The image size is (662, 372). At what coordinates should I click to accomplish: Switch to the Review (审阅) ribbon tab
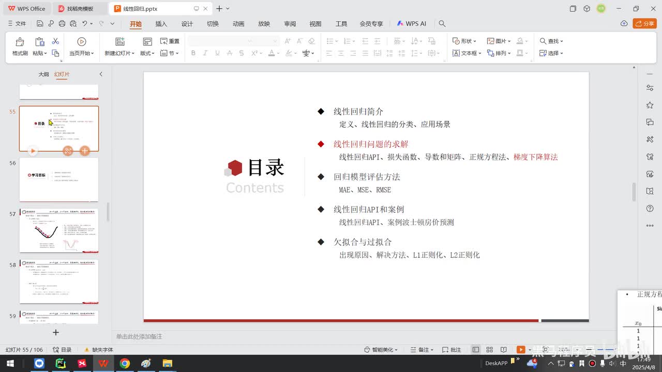click(x=290, y=24)
